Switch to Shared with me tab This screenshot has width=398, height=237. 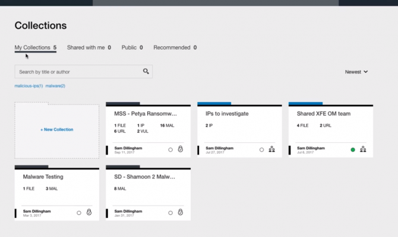(89, 47)
